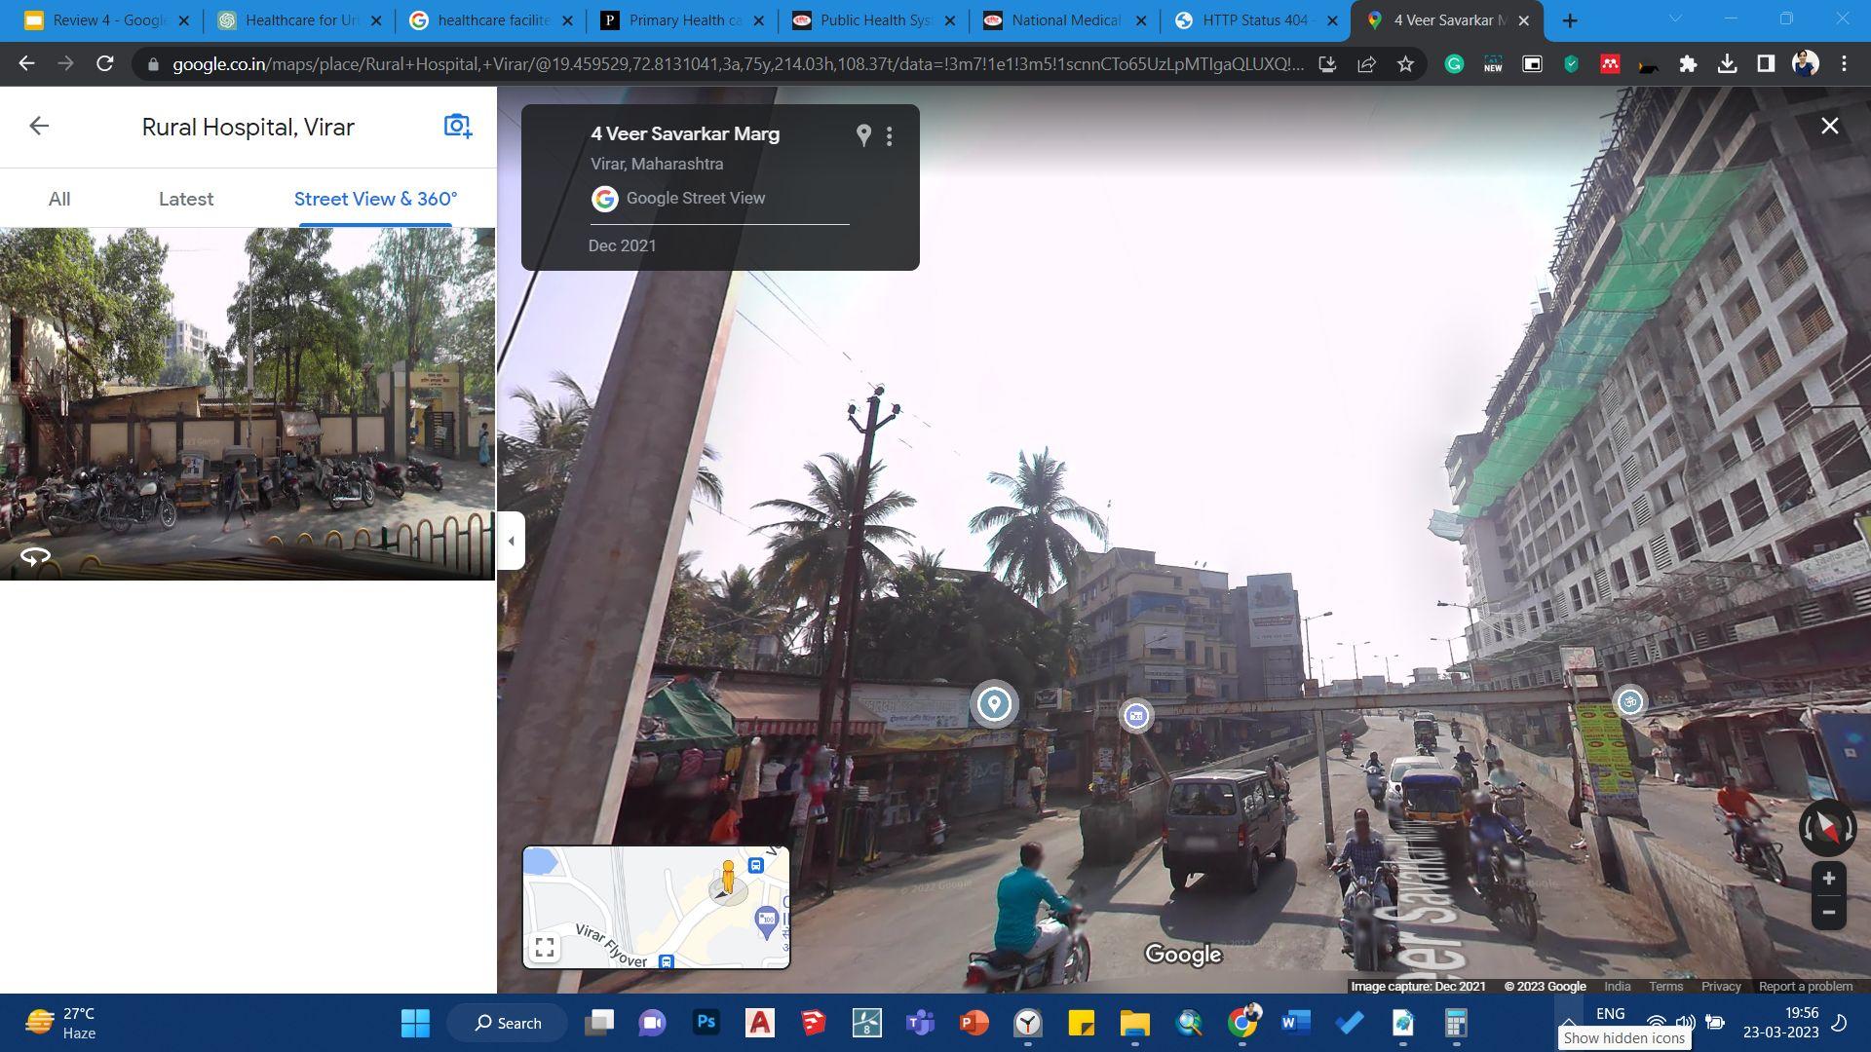This screenshot has width=1871, height=1052.
Task: Collapse the side panel arrow
Action: pos(512,541)
